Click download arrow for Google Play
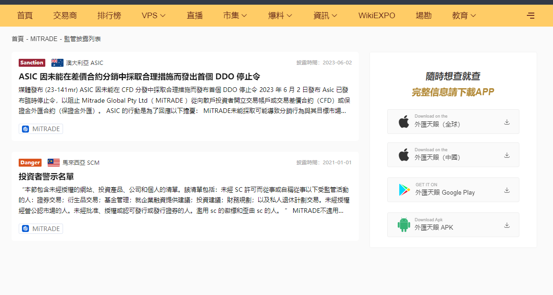 point(507,190)
